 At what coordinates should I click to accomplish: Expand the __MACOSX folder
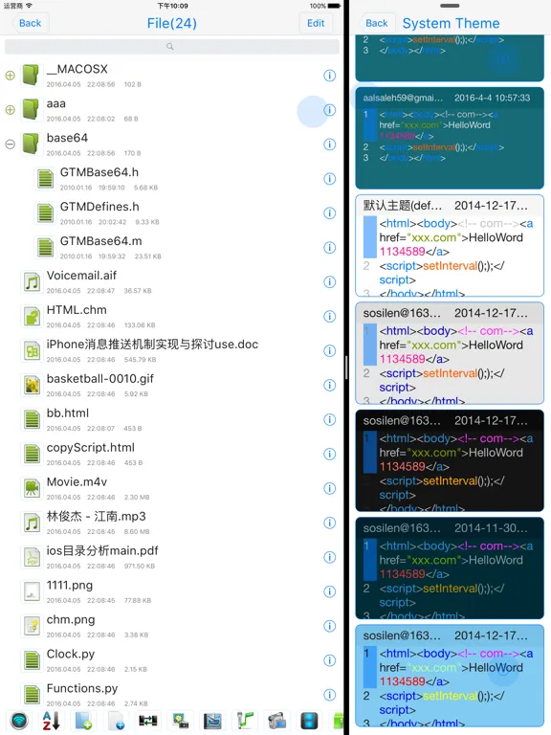[10, 76]
